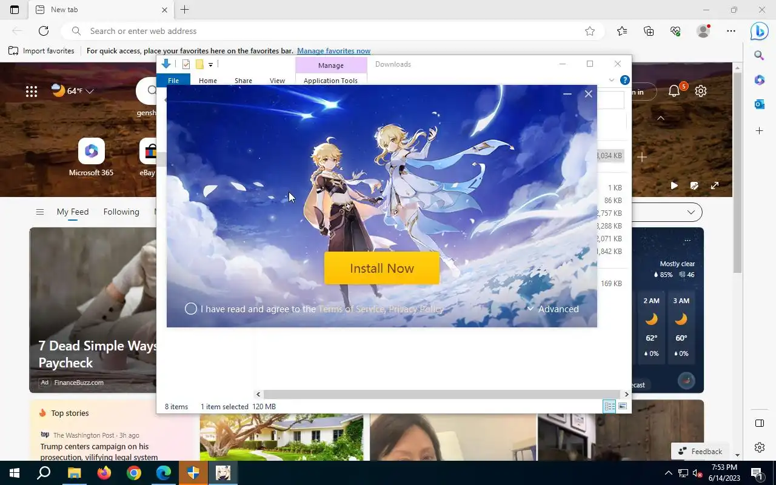Open the Bing chat sidebar button
This screenshot has width=776, height=485.
point(759,31)
